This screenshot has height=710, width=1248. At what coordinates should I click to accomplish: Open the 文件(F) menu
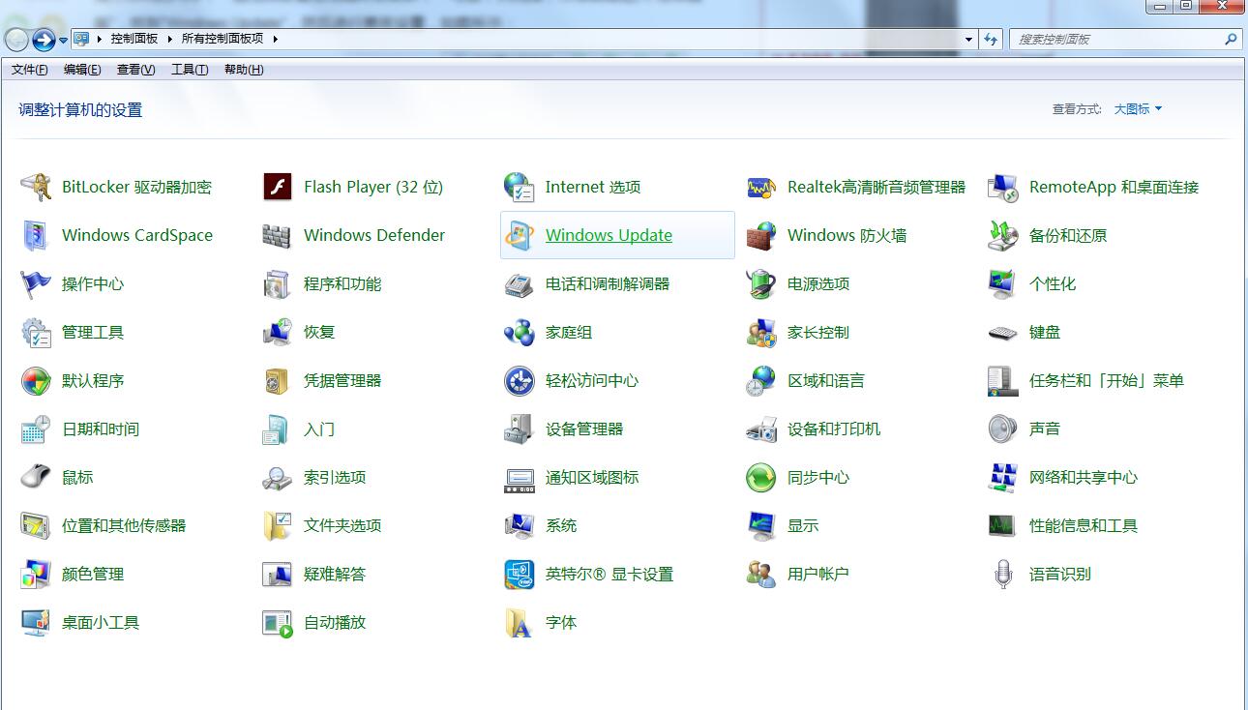tap(30, 70)
